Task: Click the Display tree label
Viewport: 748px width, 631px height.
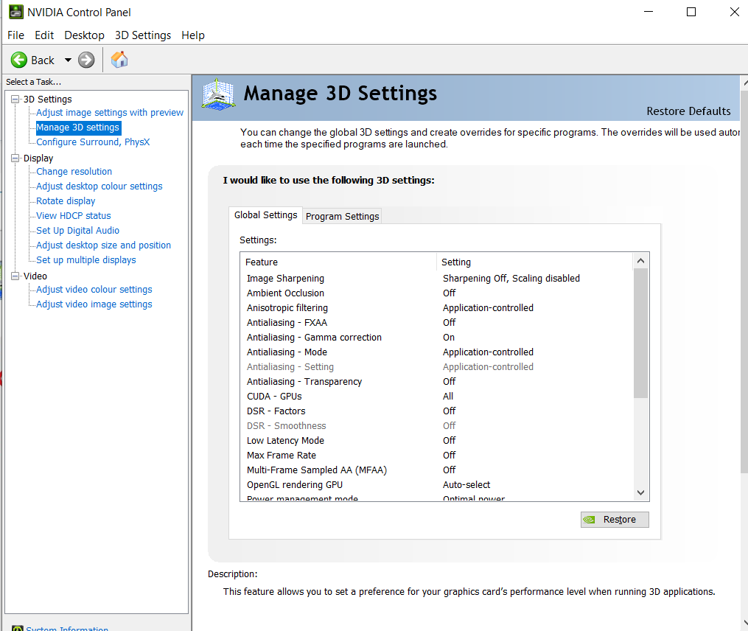Action: pos(38,158)
